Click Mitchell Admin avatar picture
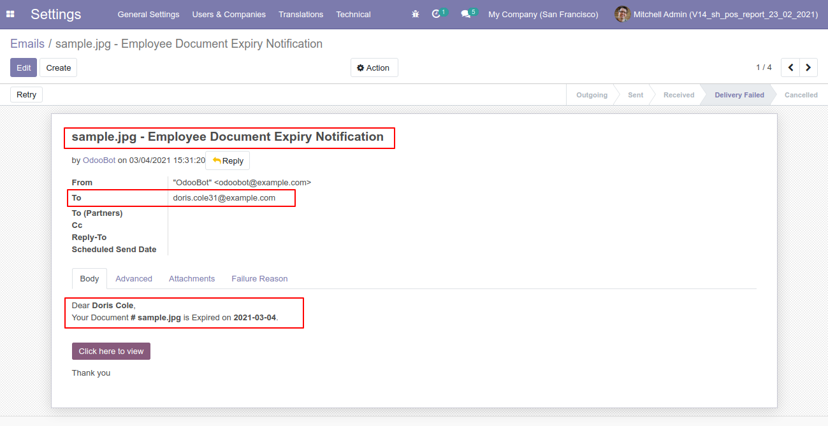 pyautogui.click(x=622, y=14)
